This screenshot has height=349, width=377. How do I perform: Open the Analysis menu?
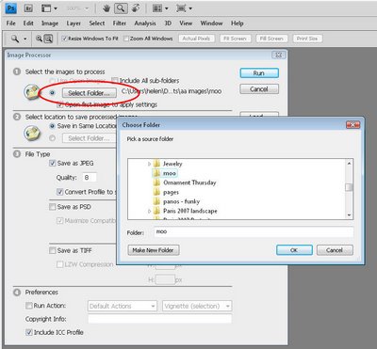(x=145, y=24)
